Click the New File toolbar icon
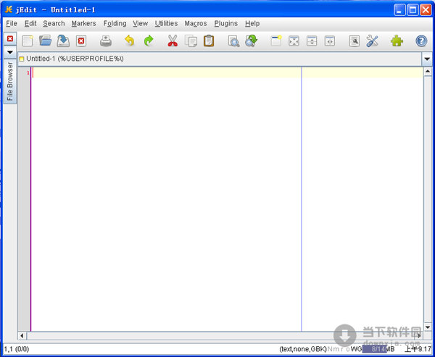Screen dimensions: 435x357 (x=28, y=41)
